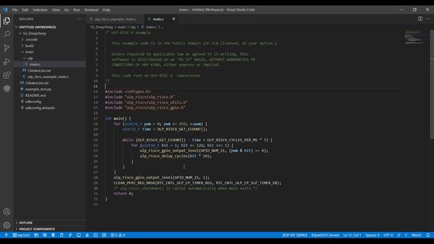Open errors and warnings count in status bar
The width and height of the screenshot is (434, 244).
118,235
